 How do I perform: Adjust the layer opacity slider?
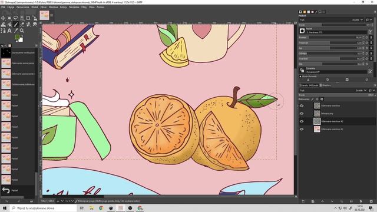click(336, 95)
